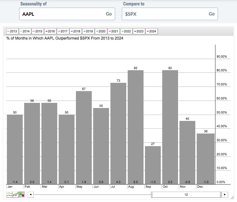This screenshot has height=202, width=237.
Task: Toggle the 2018 year legend button
Action: tap(76, 31)
